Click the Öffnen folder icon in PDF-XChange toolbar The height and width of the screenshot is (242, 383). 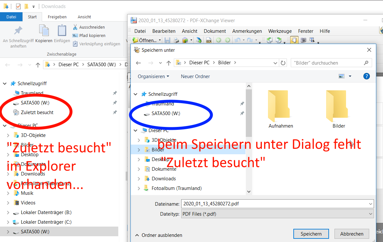pyautogui.click(x=135, y=40)
